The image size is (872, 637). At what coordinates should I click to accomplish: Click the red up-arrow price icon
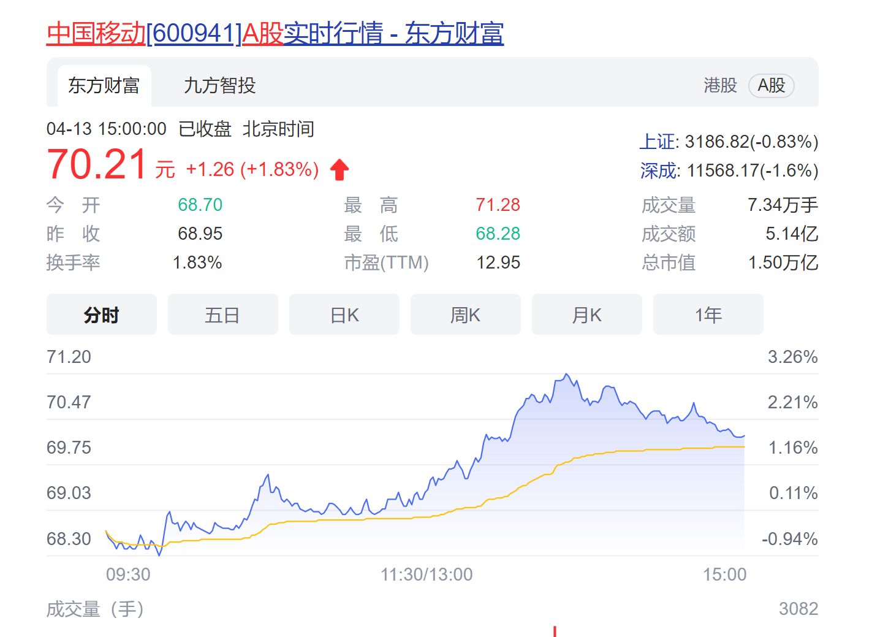(339, 169)
